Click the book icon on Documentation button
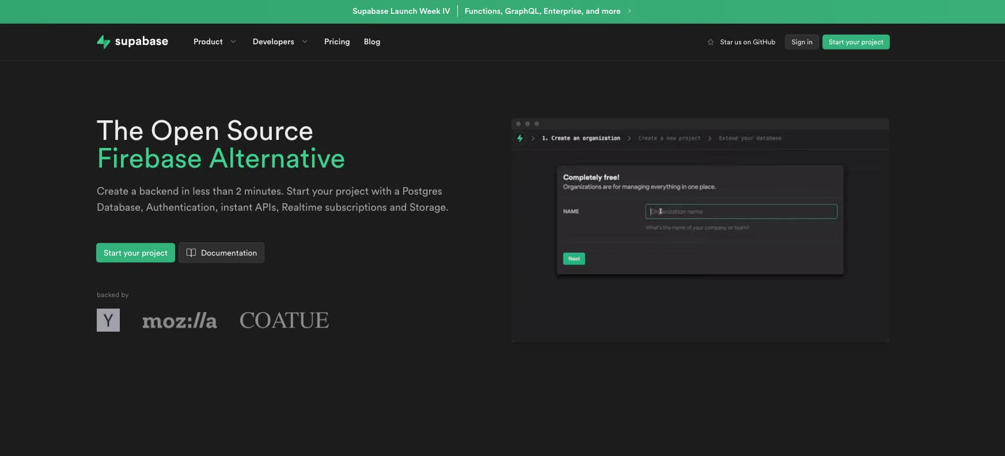The width and height of the screenshot is (1005, 456). (191, 253)
